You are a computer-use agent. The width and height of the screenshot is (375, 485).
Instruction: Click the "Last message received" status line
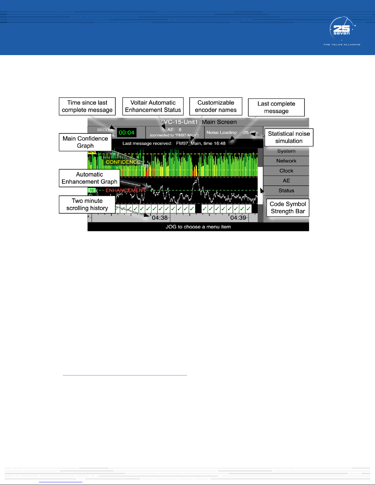tap(174, 143)
